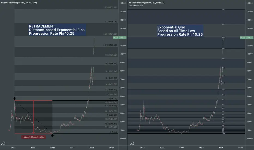Select fib level 0.145 (11.59)
The image size is (254, 150).
[111, 127]
